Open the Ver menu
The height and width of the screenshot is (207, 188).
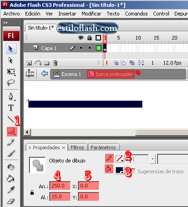click(49, 14)
